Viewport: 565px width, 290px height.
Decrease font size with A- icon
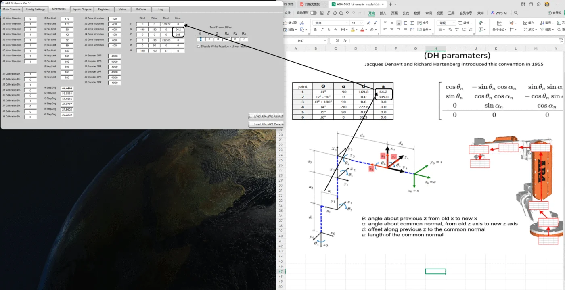(375, 23)
